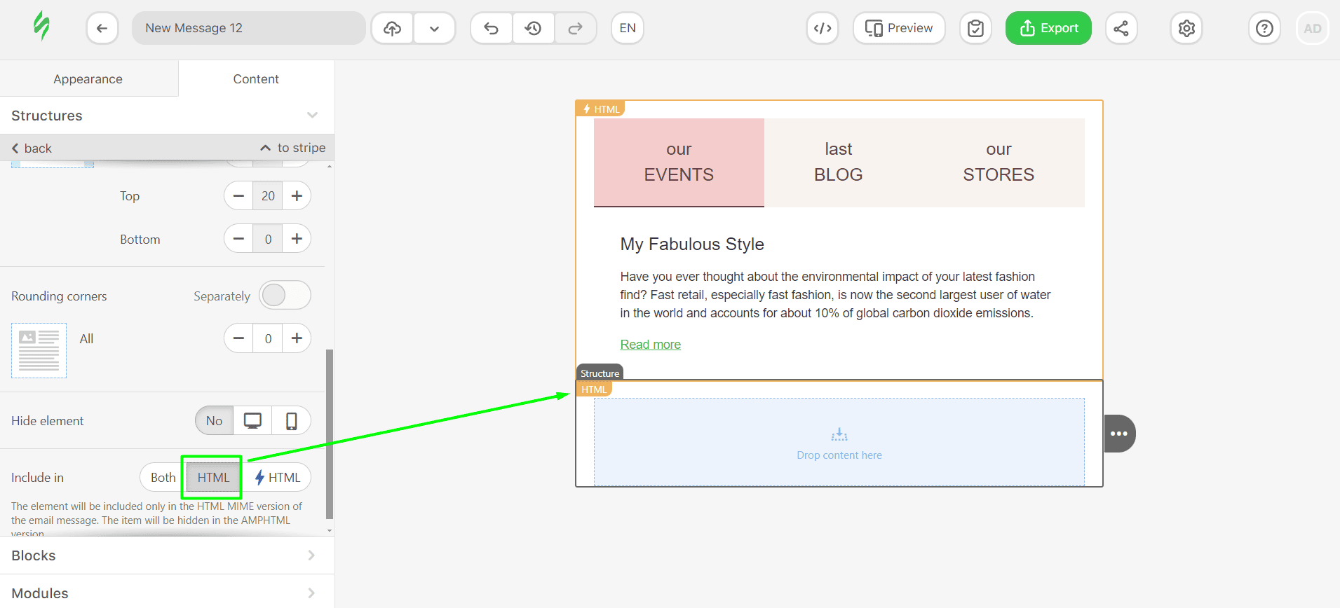Click the Drop content here area
Image resolution: width=1340 pixels, height=608 pixels.
[x=839, y=442]
